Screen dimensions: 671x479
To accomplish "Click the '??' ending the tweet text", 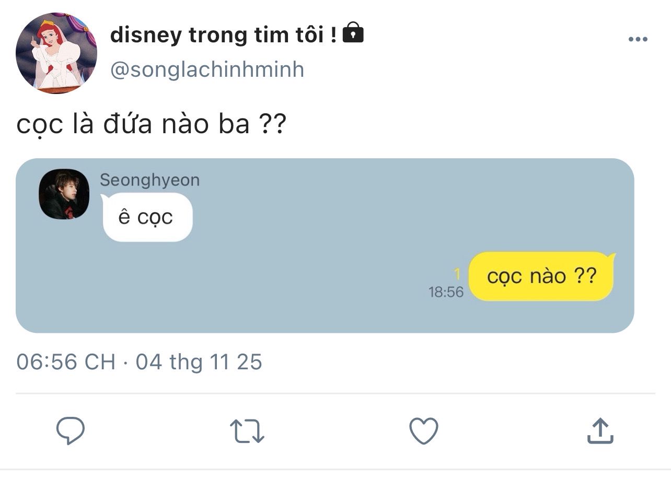I will (x=272, y=125).
